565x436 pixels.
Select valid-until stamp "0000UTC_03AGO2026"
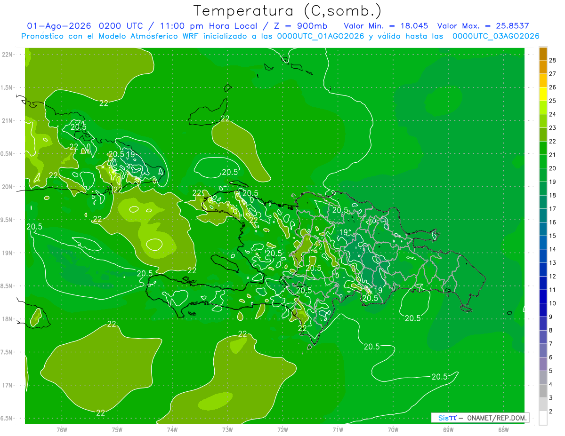(x=496, y=36)
